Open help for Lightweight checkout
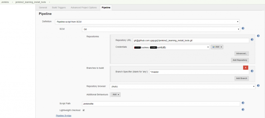 [243, 109]
